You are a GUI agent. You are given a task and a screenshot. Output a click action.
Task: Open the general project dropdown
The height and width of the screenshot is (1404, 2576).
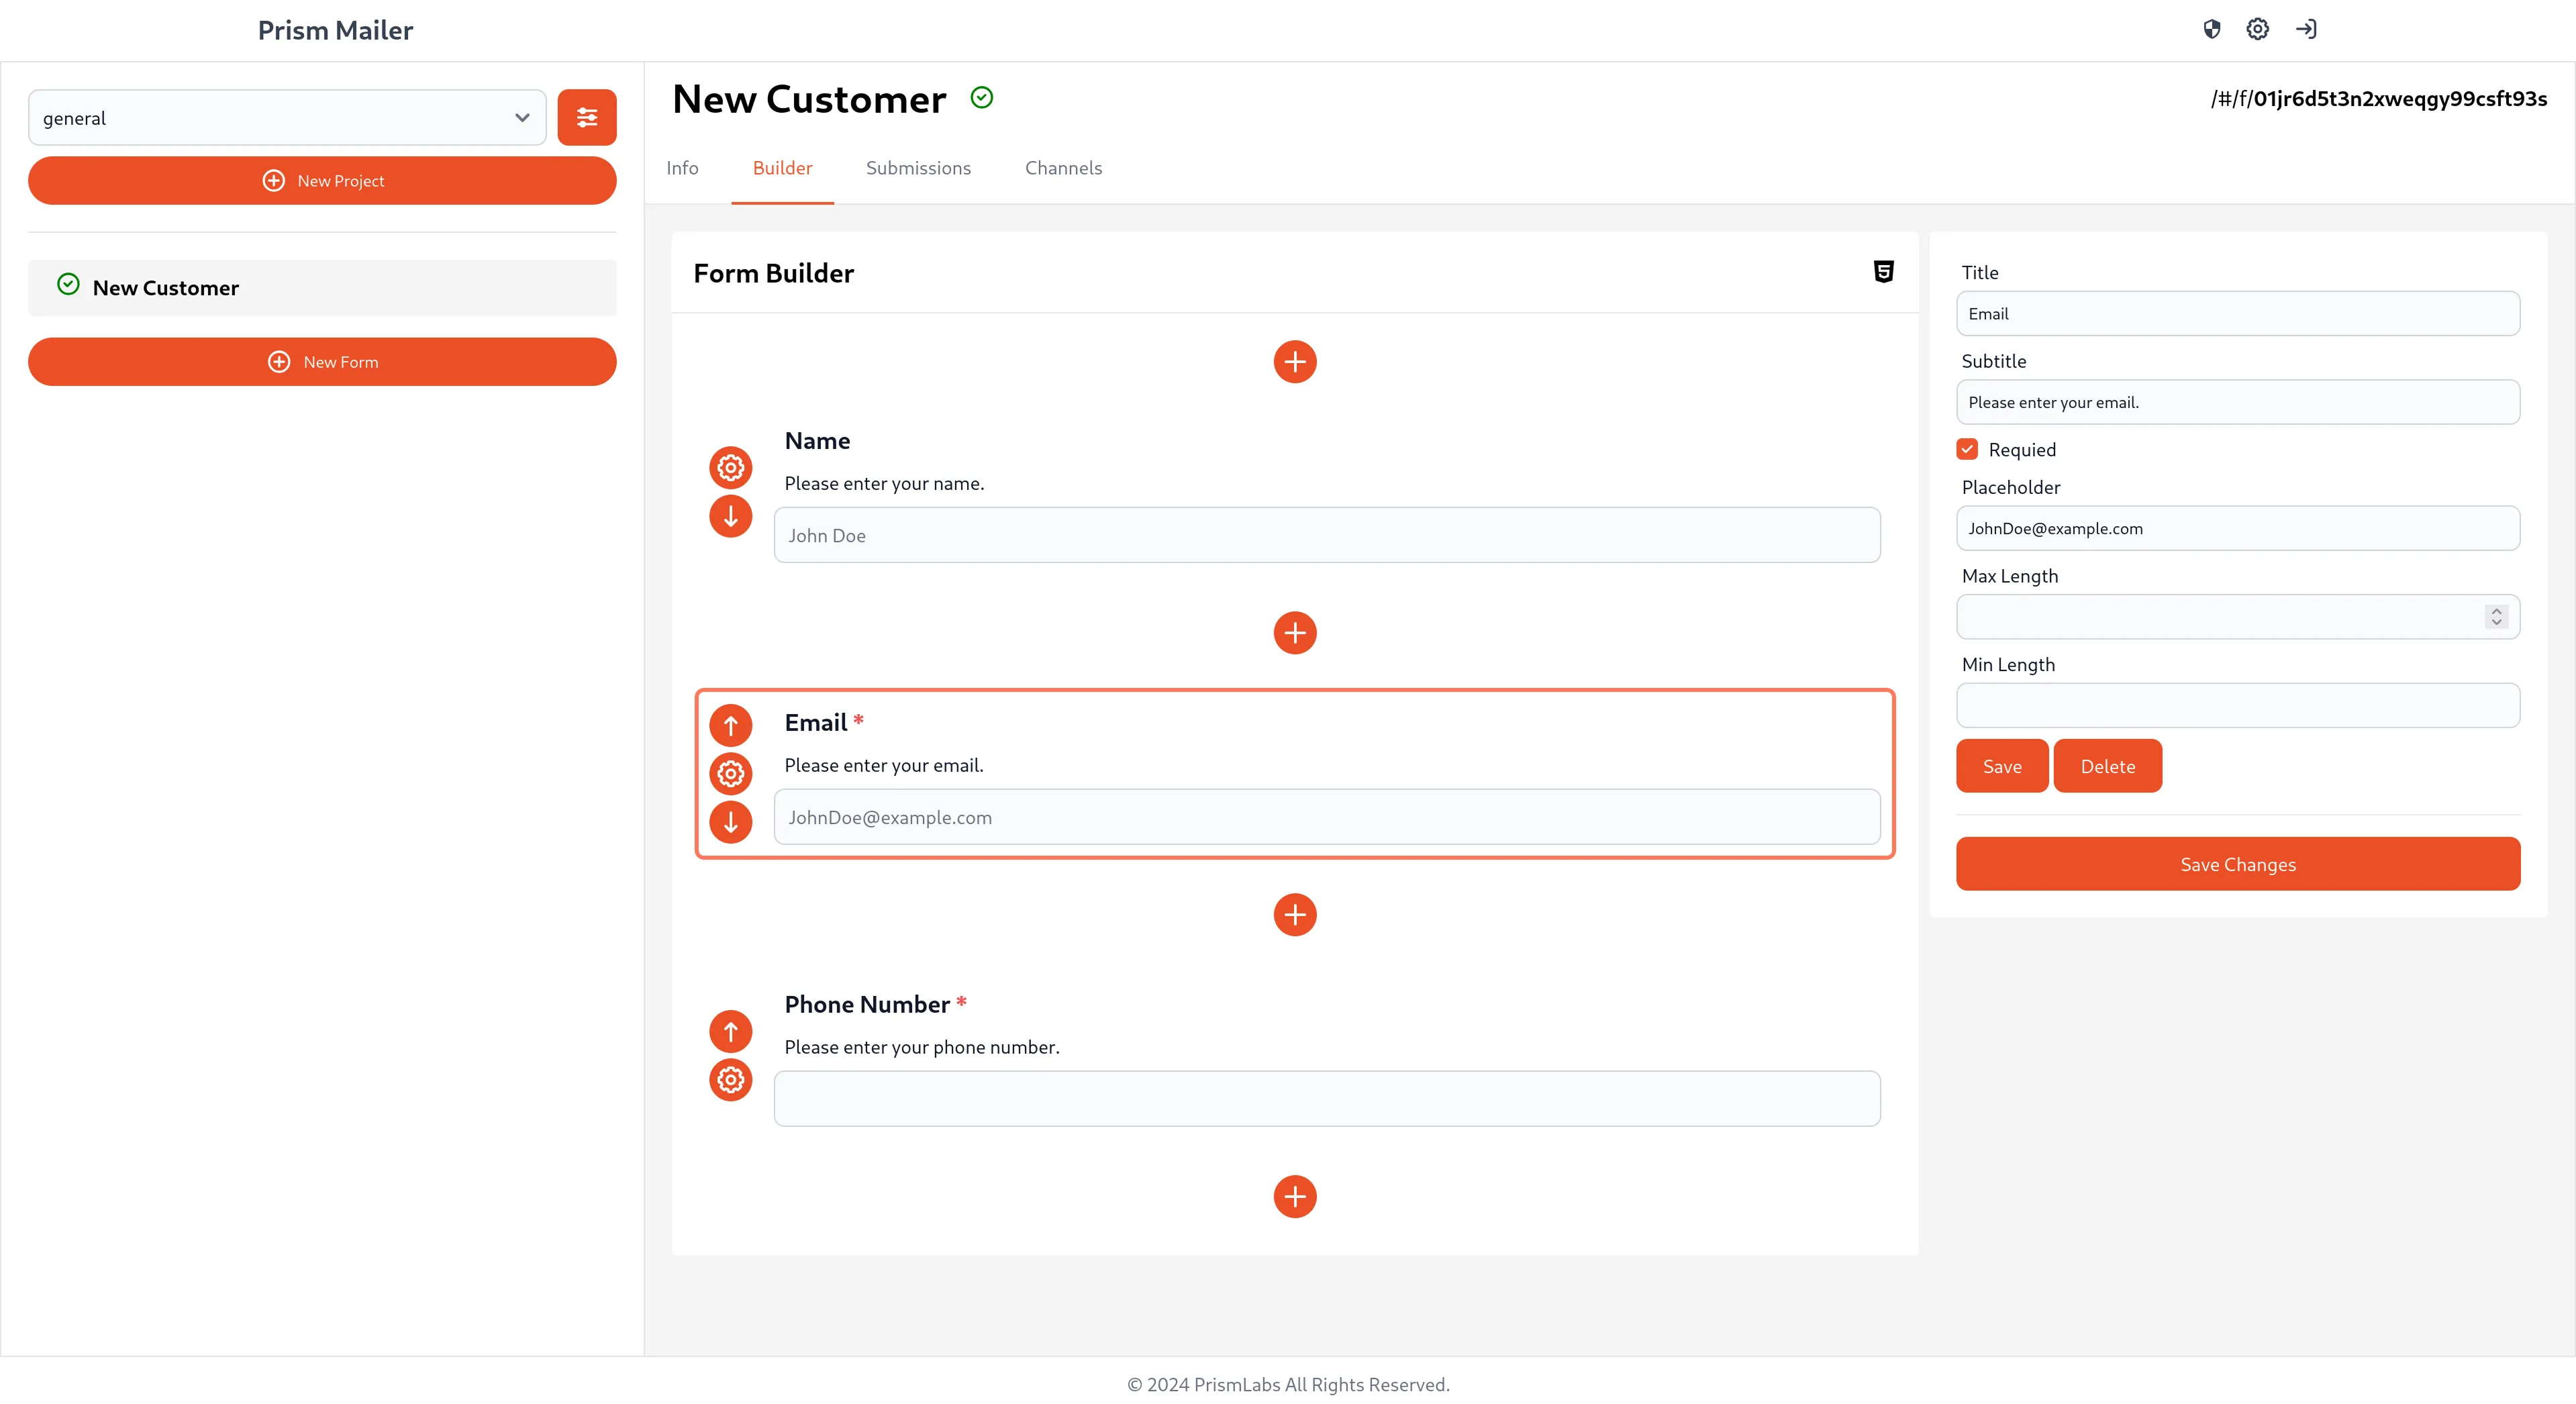287,118
